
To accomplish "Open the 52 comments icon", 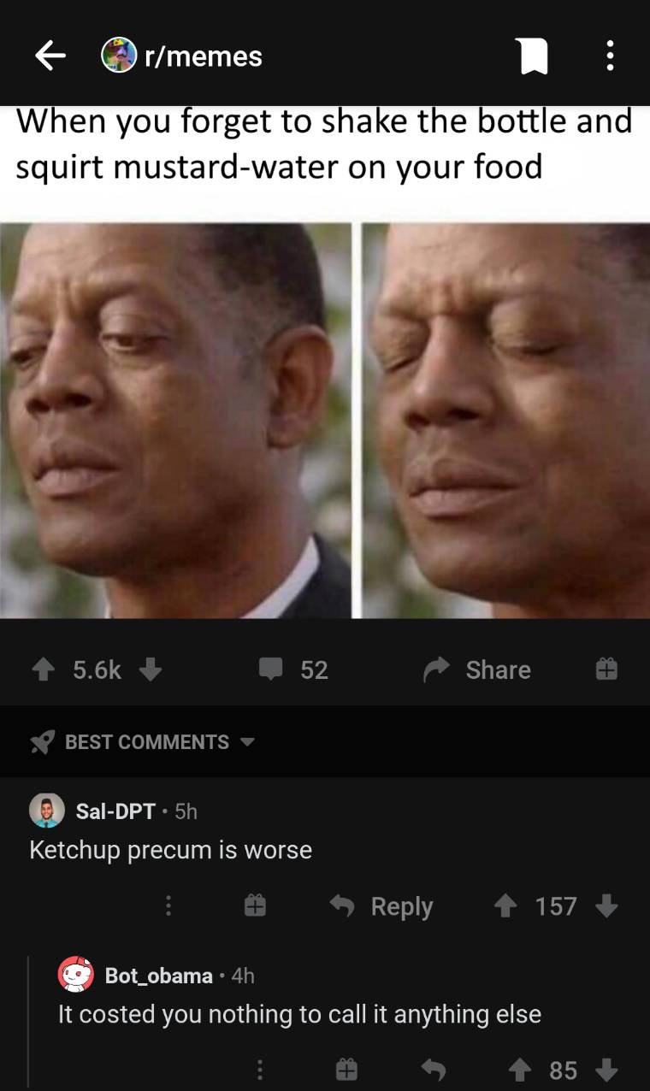I will click(x=272, y=669).
